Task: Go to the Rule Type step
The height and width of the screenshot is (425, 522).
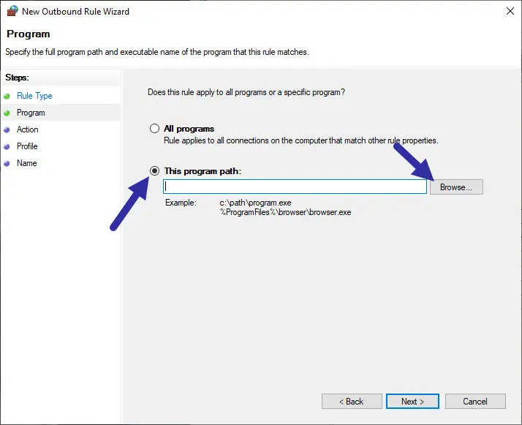Action: tap(34, 96)
